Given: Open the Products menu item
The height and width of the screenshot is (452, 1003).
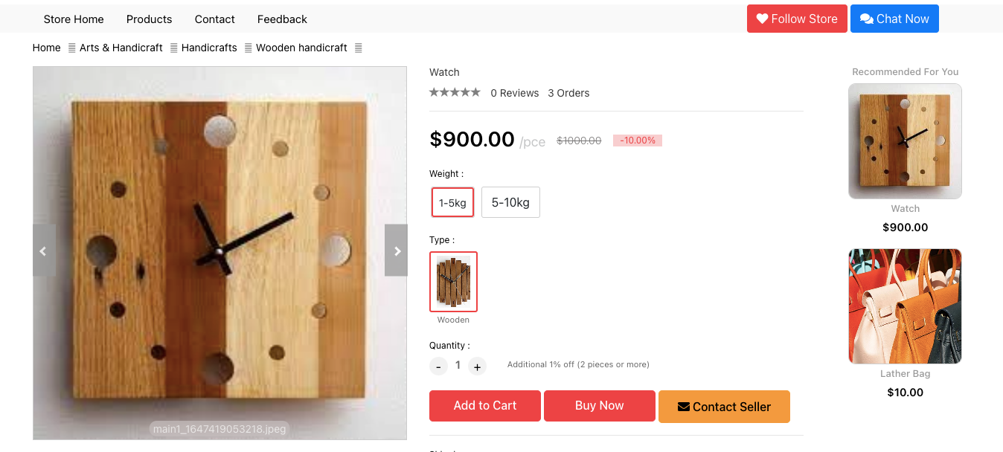Looking at the screenshot, I should (x=149, y=19).
